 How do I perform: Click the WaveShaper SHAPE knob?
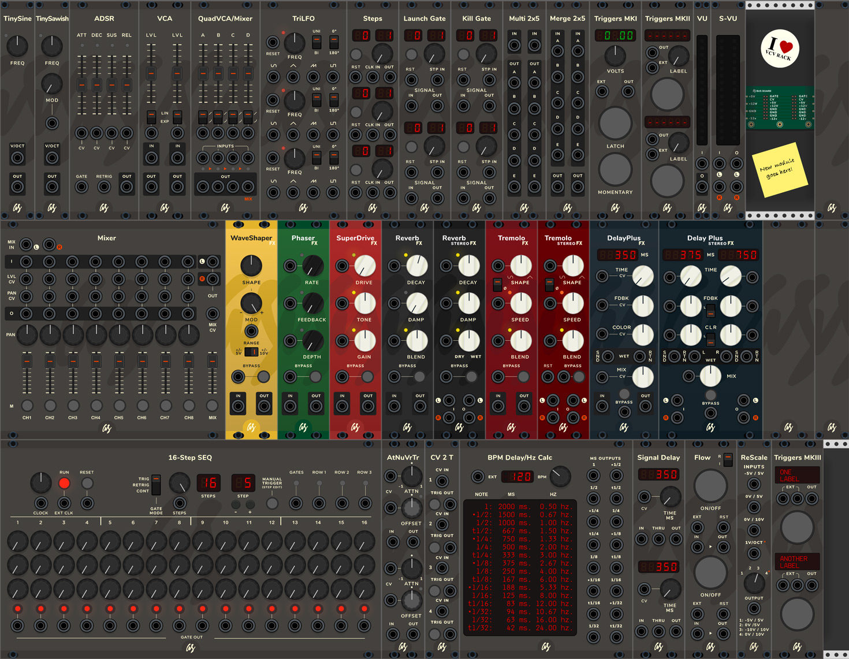251,266
